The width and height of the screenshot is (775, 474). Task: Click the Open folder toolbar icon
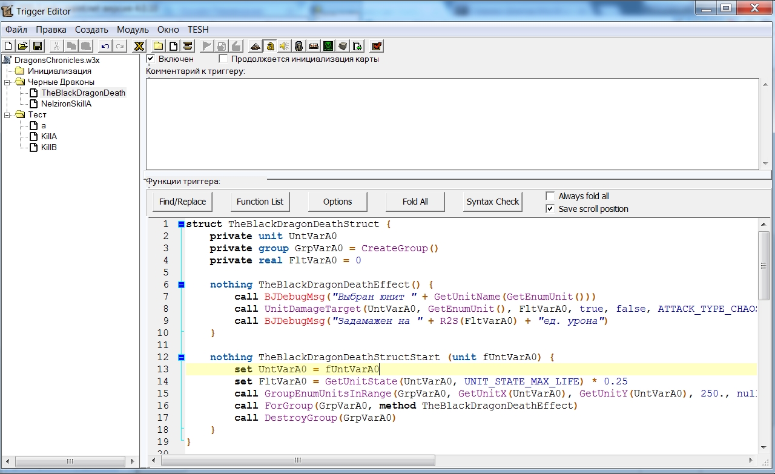(23, 46)
